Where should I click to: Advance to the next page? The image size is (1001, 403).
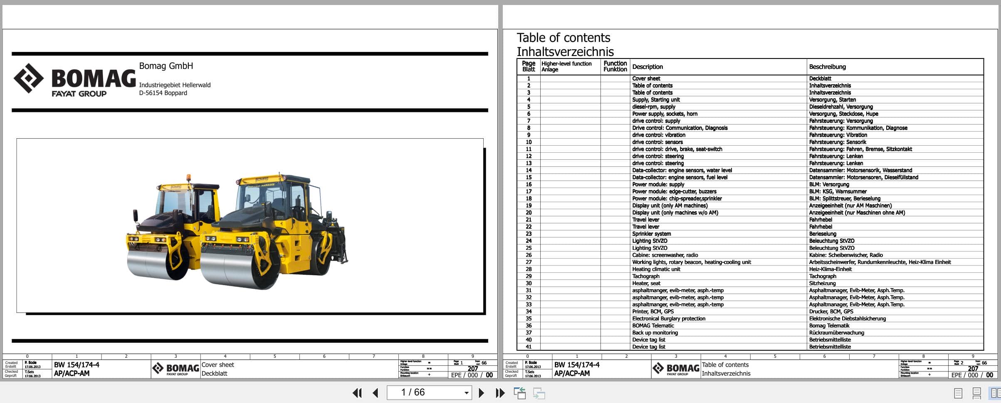pyautogui.click(x=482, y=392)
